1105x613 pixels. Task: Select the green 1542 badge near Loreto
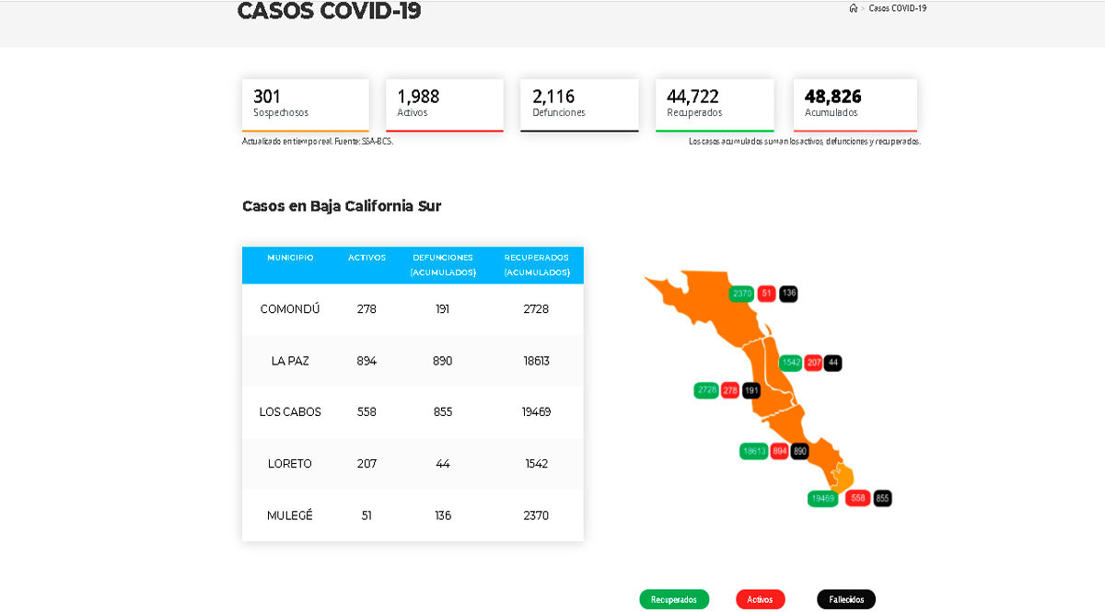pos(791,363)
